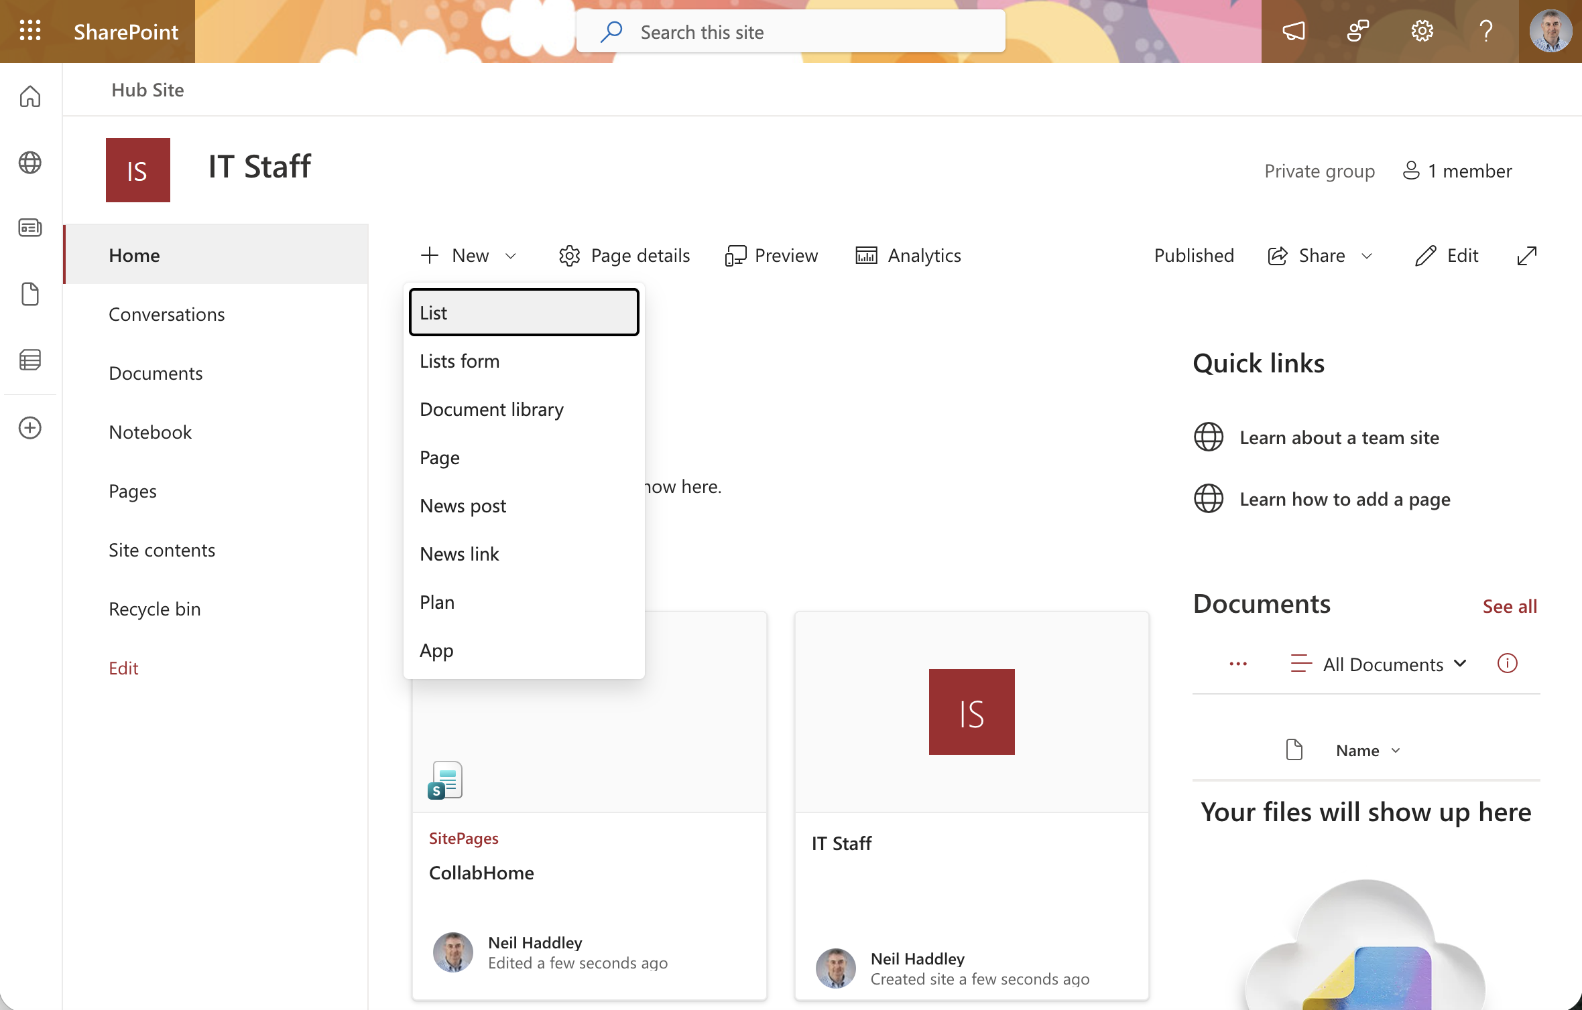The width and height of the screenshot is (1582, 1010).
Task: Select Lists form from the New menu
Action: 524,361
